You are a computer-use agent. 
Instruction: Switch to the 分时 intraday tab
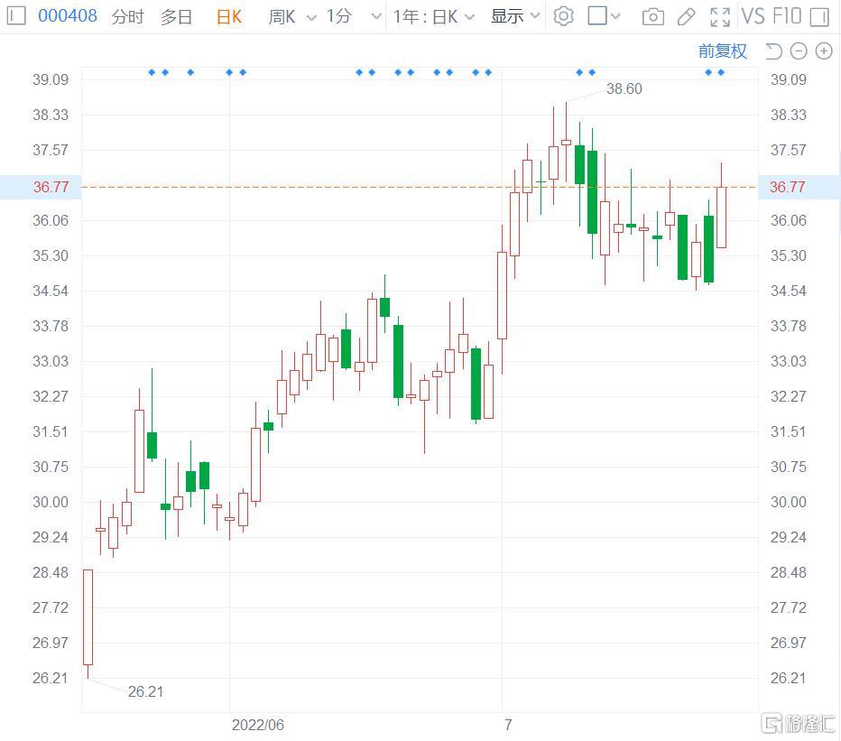tap(127, 16)
